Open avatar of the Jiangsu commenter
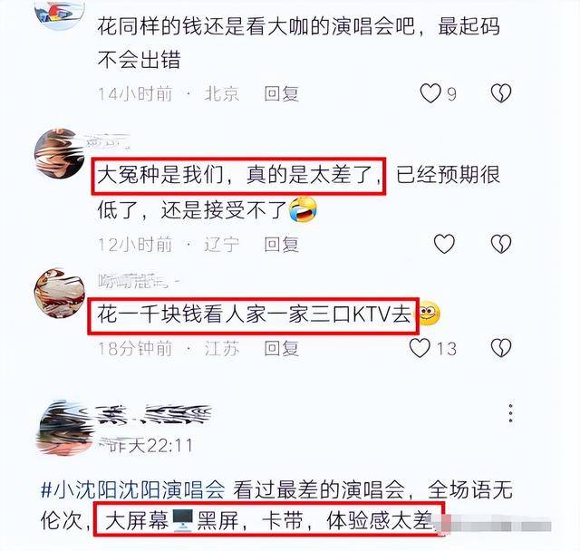The width and height of the screenshot is (580, 551). coord(60,294)
